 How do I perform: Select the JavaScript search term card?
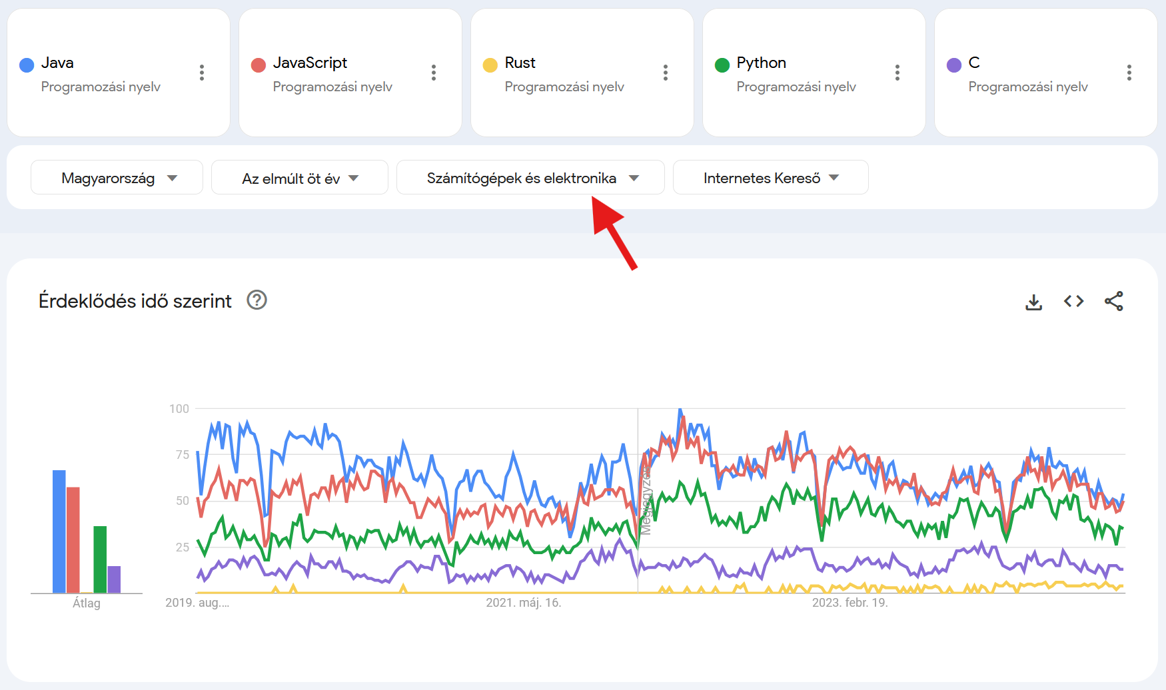coord(350,73)
